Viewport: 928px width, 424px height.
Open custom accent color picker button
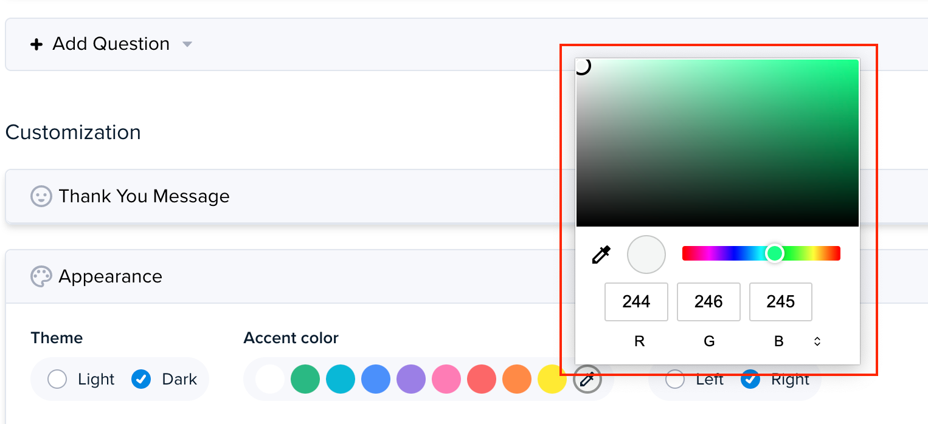pyautogui.click(x=587, y=380)
